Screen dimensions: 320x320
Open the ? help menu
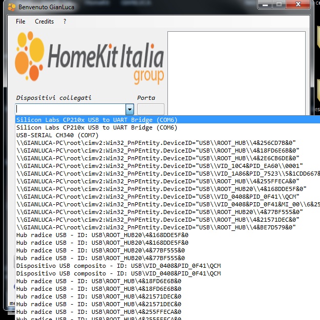tap(65, 22)
